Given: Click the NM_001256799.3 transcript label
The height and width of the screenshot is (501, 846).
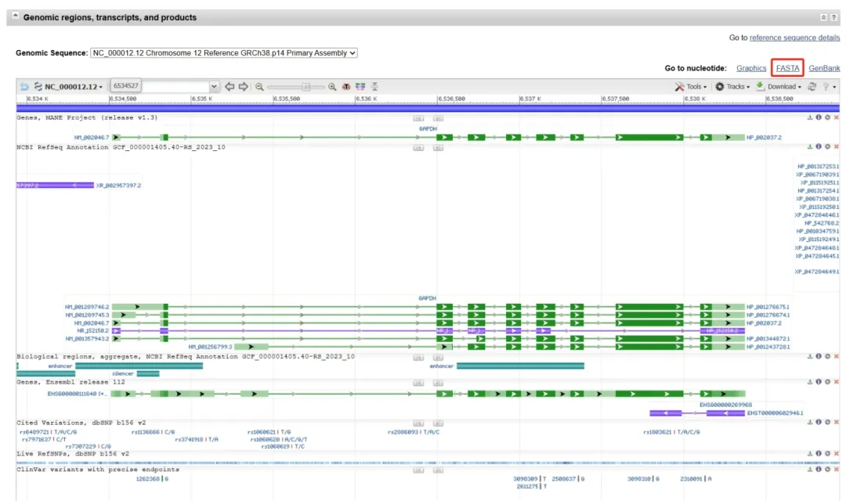Looking at the screenshot, I should pyautogui.click(x=210, y=347).
